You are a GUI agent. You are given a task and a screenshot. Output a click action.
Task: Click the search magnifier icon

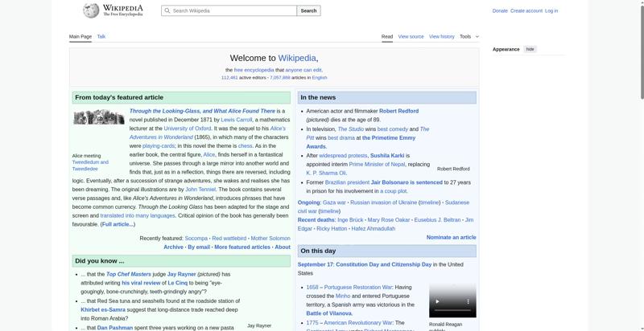point(167,11)
